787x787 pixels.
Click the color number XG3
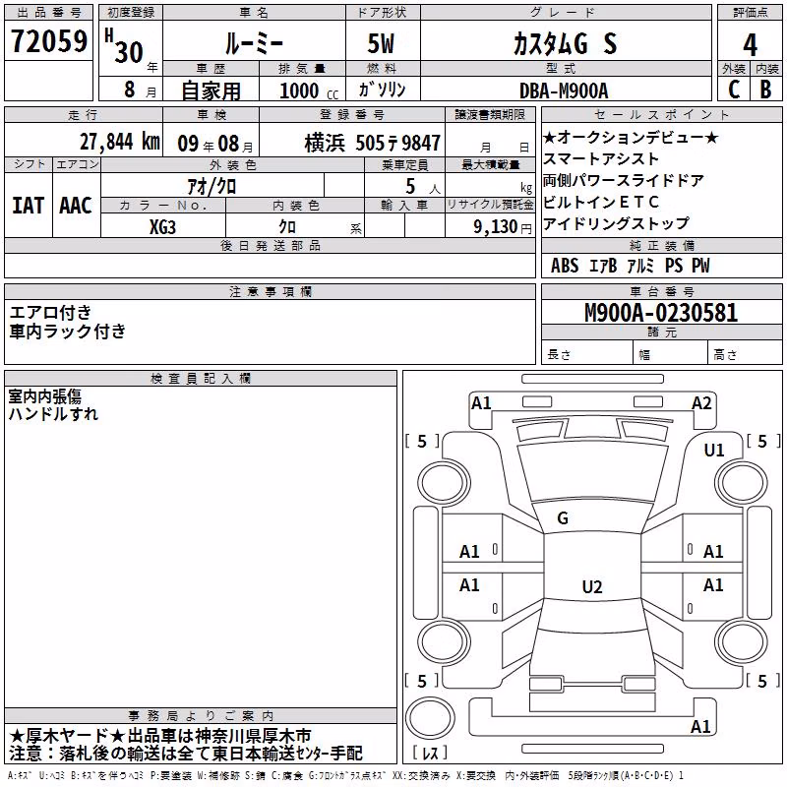(x=162, y=227)
